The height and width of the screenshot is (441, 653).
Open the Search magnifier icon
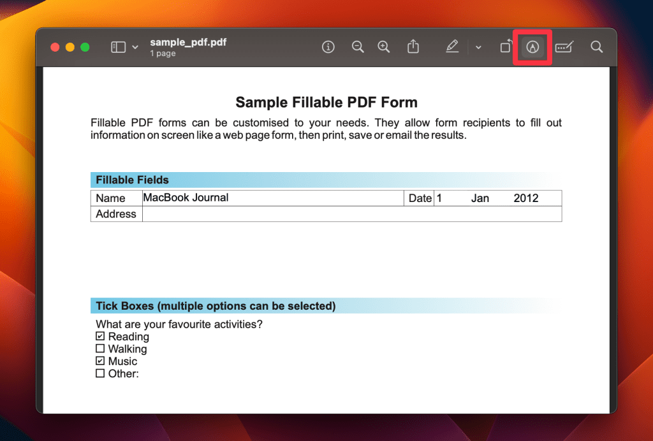tap(596, 47)
